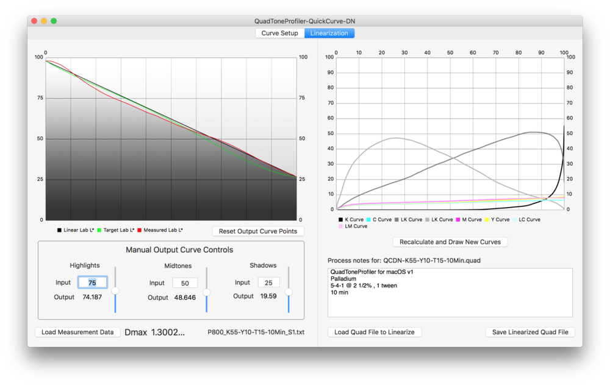This screenshot has width=610, height=386.
Task: Click the Midtones Input field
Action: (185, 283)
